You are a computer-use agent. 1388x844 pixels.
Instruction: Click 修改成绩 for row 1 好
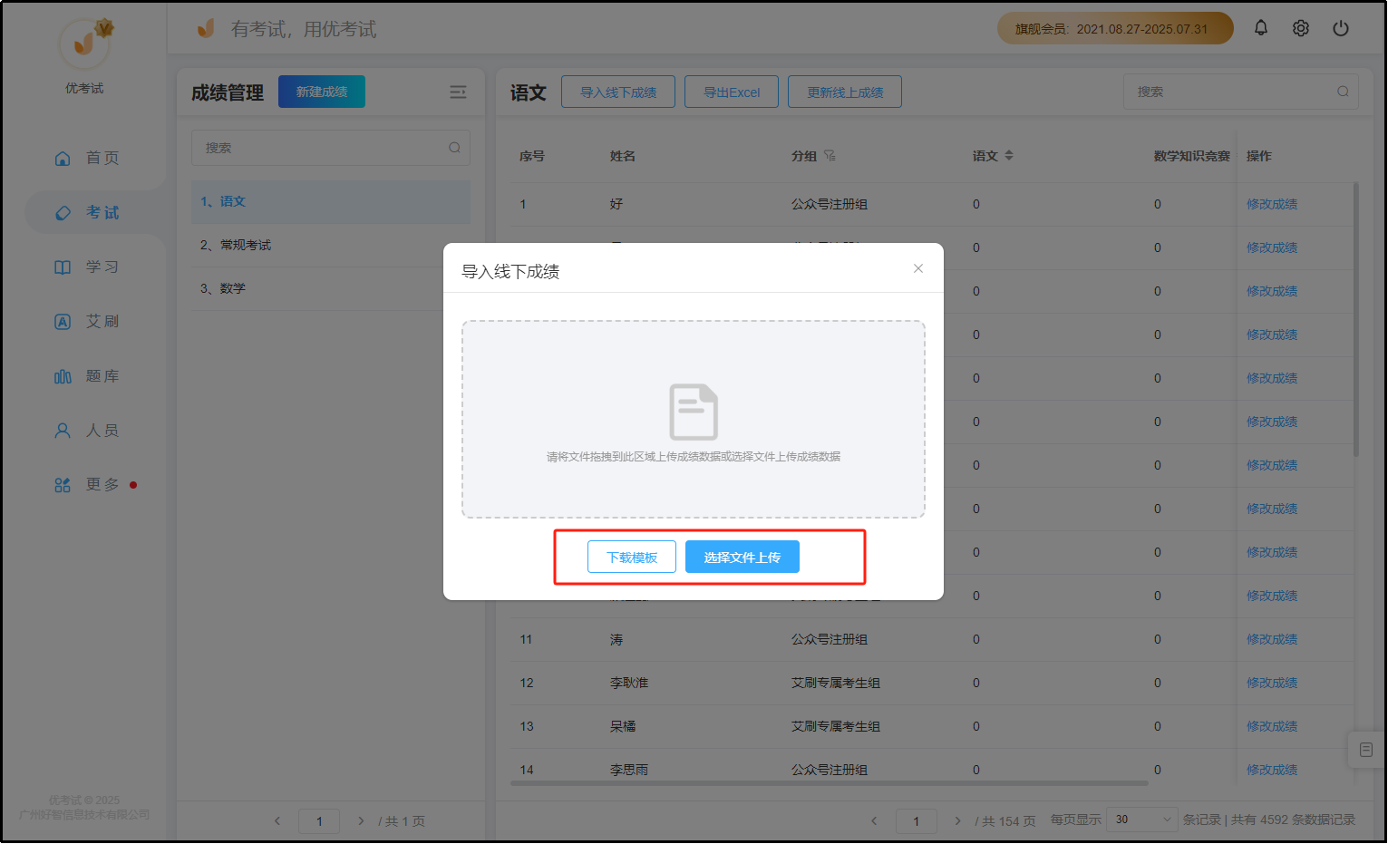tap(1272, 204)
